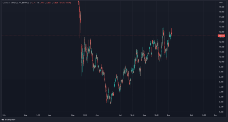Click the Oct label on time axis

tap(192, 115)
